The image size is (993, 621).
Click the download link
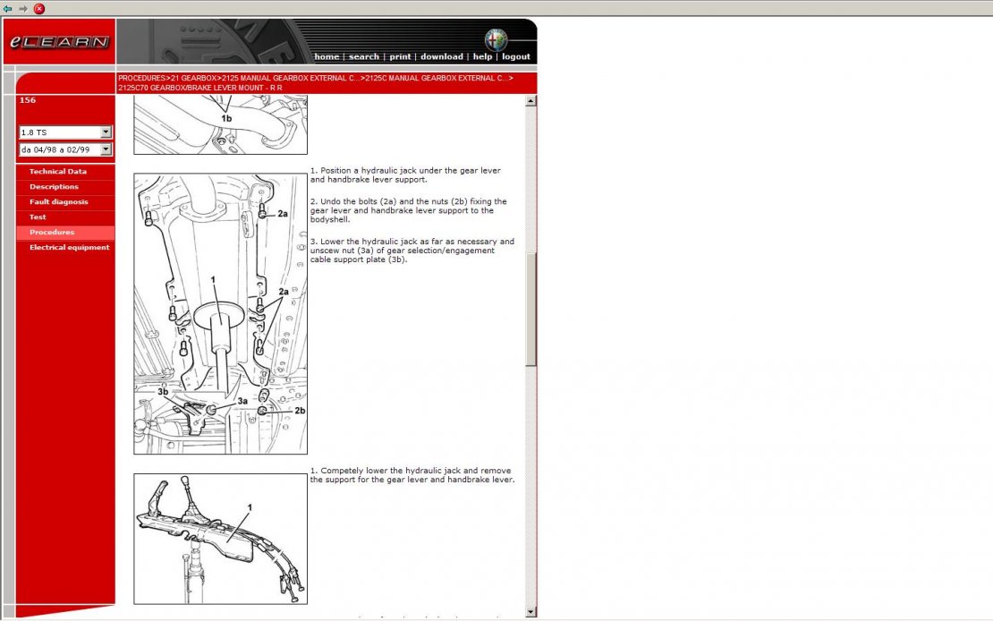[x=442, y=56]
